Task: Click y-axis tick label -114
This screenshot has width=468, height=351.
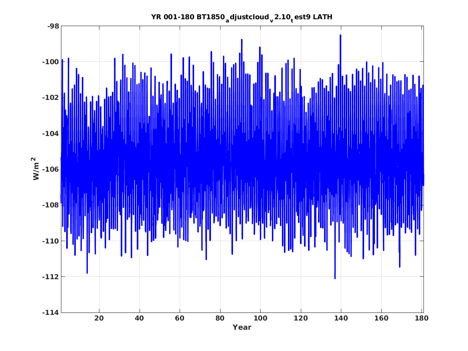Action: click(51, 312)
